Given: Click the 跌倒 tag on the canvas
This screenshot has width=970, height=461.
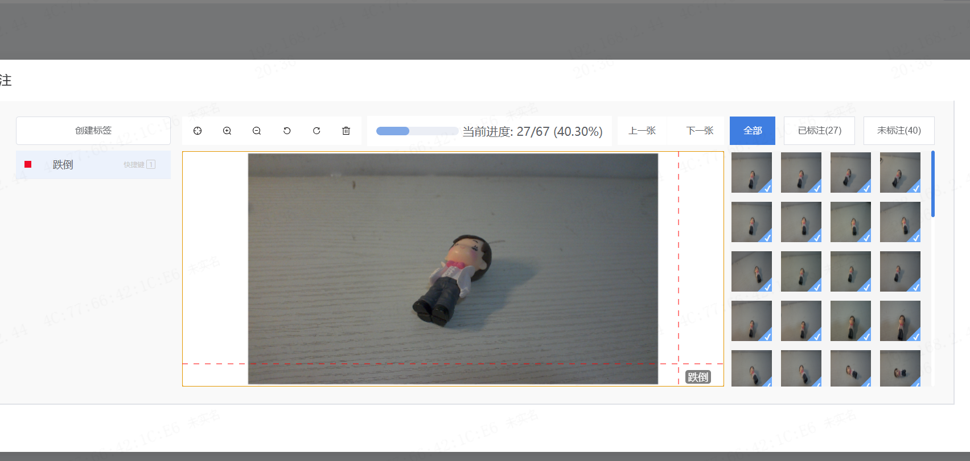Looking at the screenshot, I should (x=698, y=377).
